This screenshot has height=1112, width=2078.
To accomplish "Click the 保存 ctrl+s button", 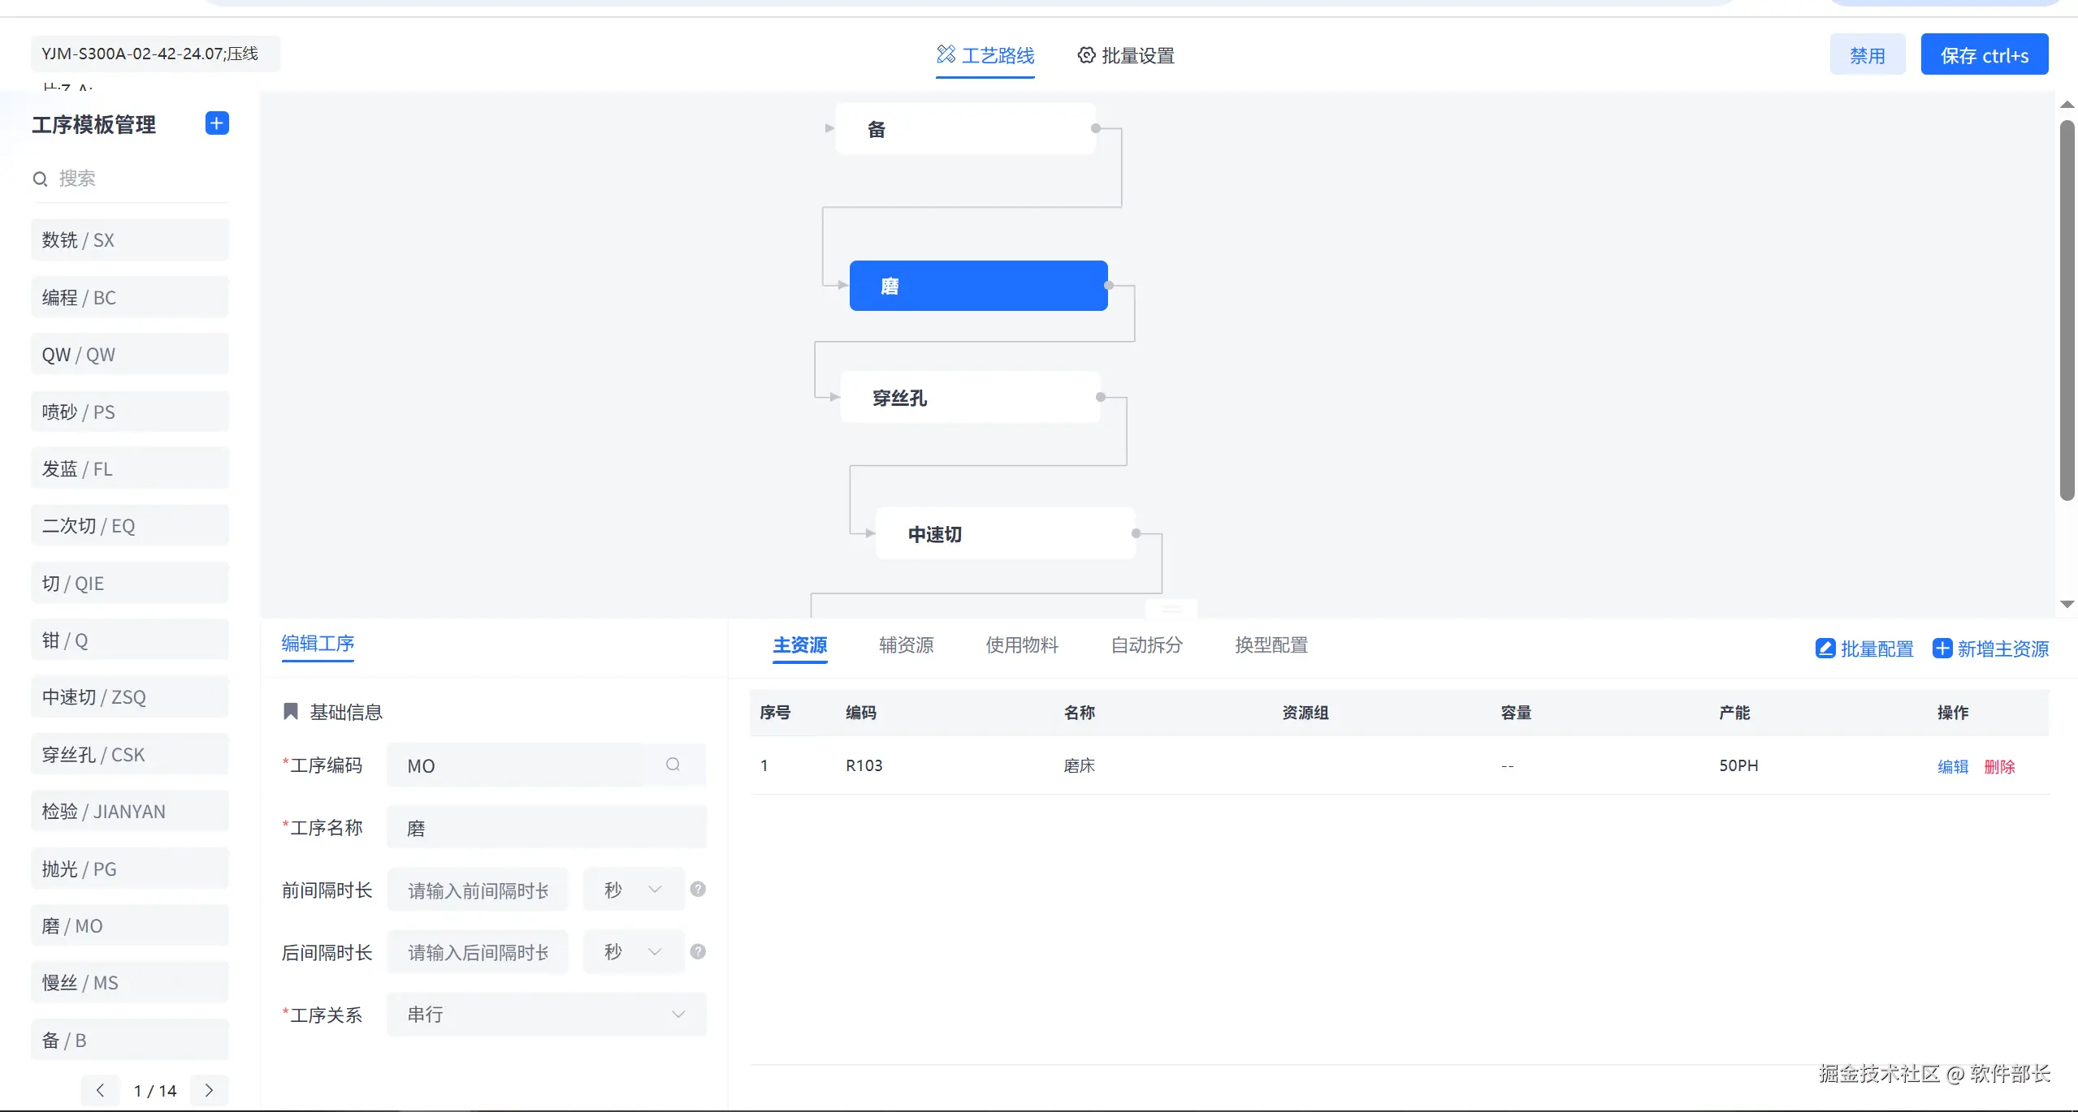I will pos(1984,55).
